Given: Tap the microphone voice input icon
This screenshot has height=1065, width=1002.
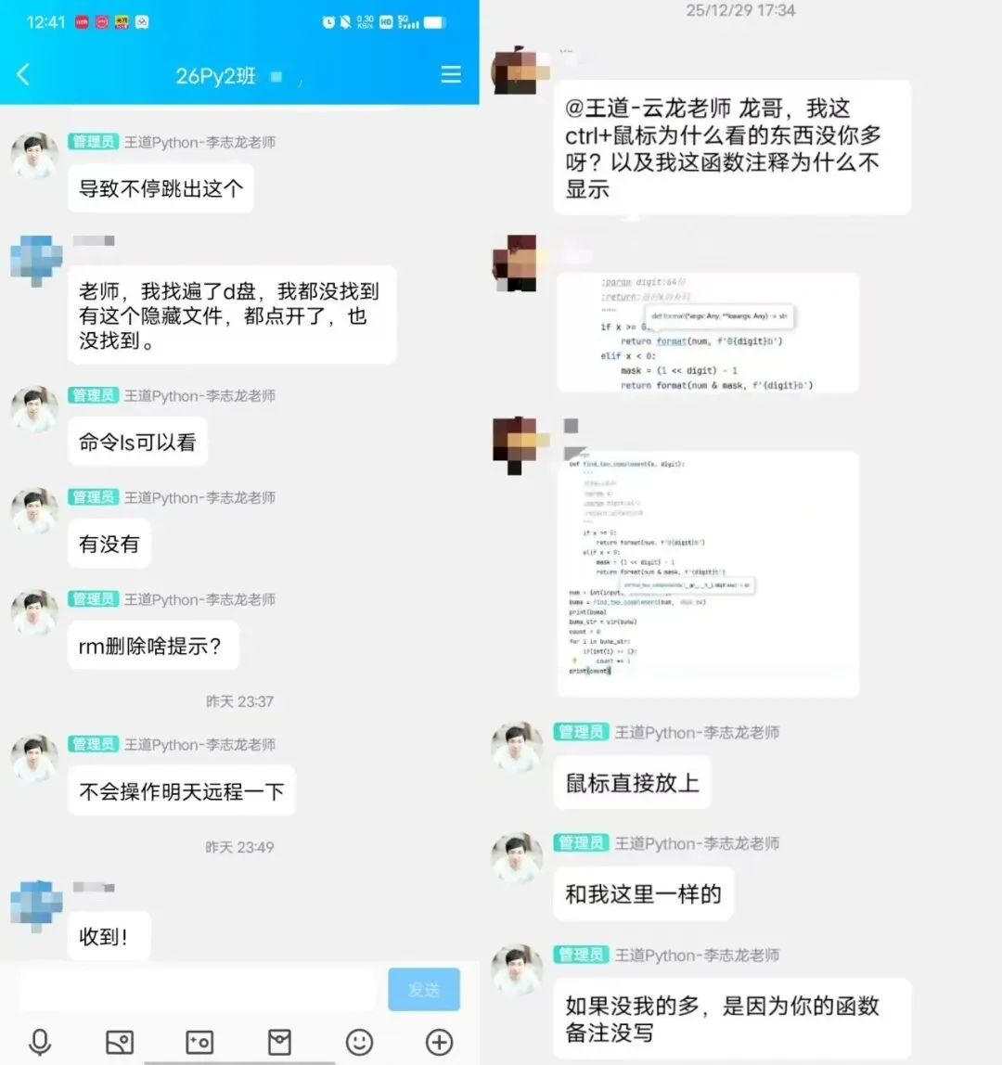Looking at the screenshot, I should [x=40, y=1041].
